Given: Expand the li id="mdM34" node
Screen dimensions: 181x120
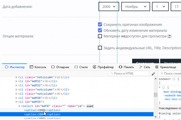Looking at the screenshot, I should pyautogui.click(x=16, y=98).
